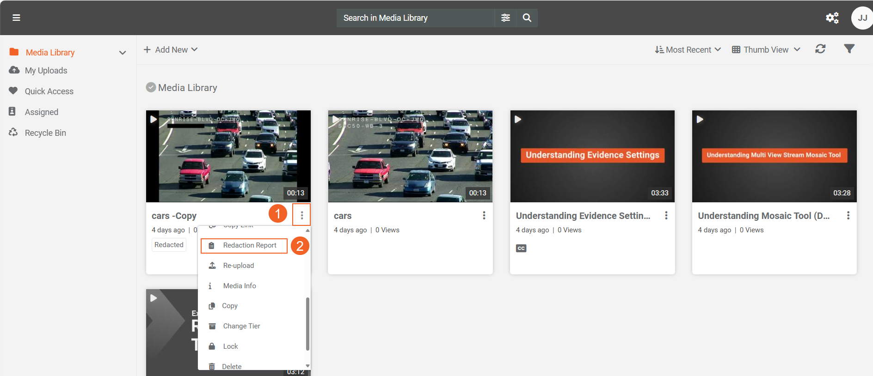Viewport: 873px width, 376px height.
Task: Open Quick Access in sidebar
Action: 49,91
